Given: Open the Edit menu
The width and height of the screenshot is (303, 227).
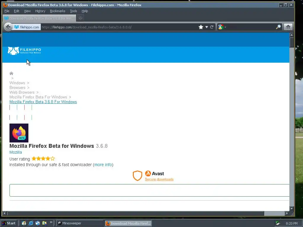Looking at the screenshot, I should click(17, 11).
